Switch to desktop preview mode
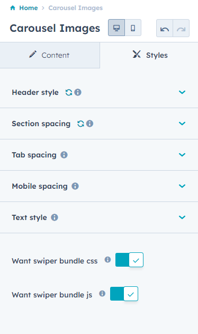 click(x=116, y=28)
